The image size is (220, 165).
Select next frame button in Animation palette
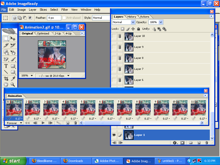click(x=51, y=123)
